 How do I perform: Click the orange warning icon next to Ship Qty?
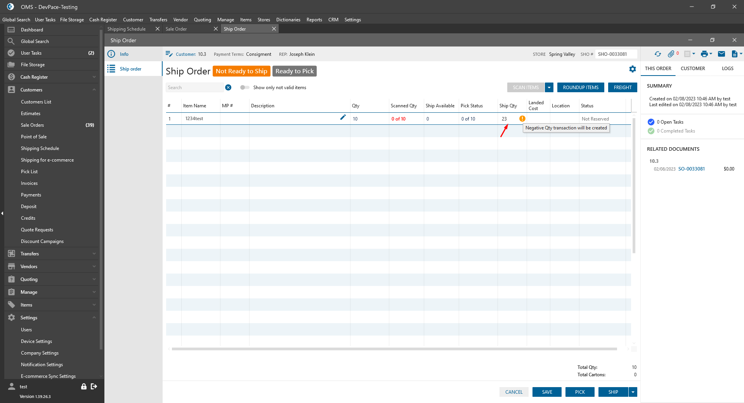[522, 119]
